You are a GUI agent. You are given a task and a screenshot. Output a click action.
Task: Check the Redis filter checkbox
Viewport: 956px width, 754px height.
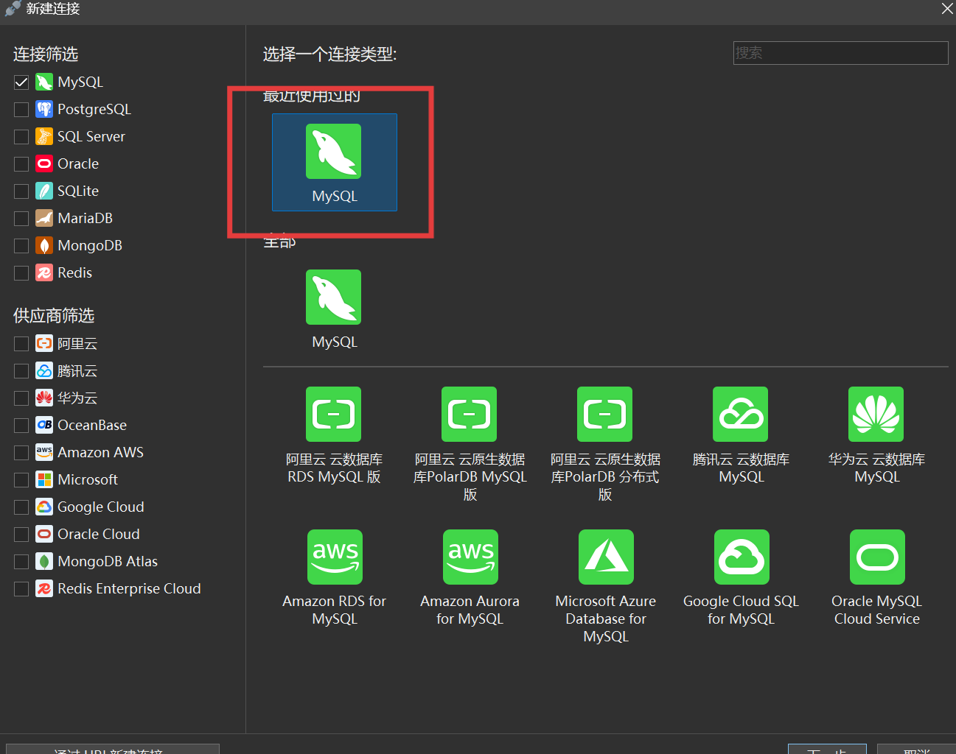coord(21,273)
